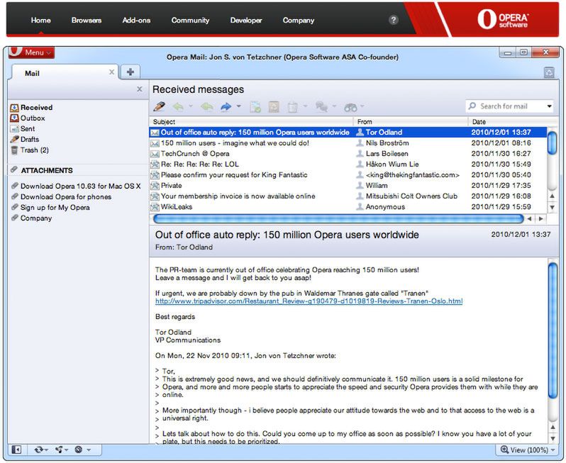Open the Drafts folder
The image size is (566, 463).
click(x=25, y=139)
